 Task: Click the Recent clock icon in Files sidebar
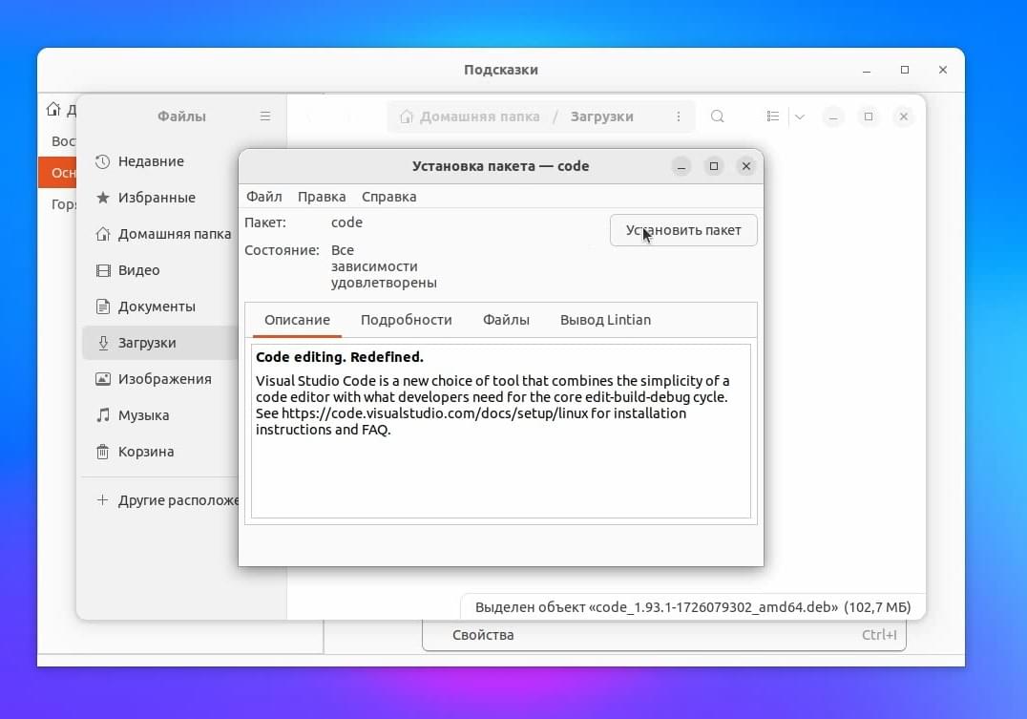point(102,161)
